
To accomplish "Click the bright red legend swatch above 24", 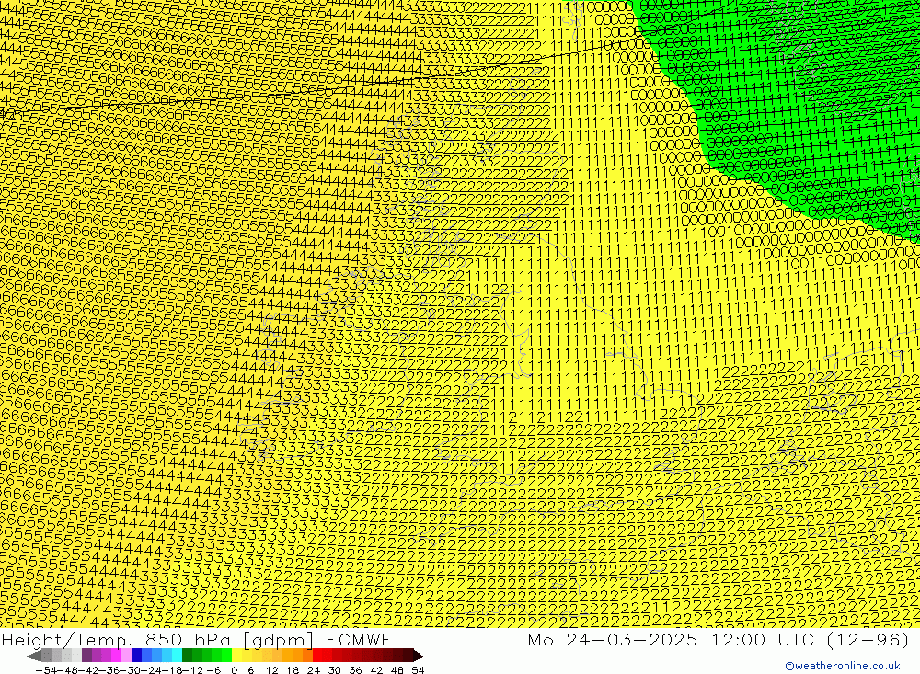I will tap(317, 656).
